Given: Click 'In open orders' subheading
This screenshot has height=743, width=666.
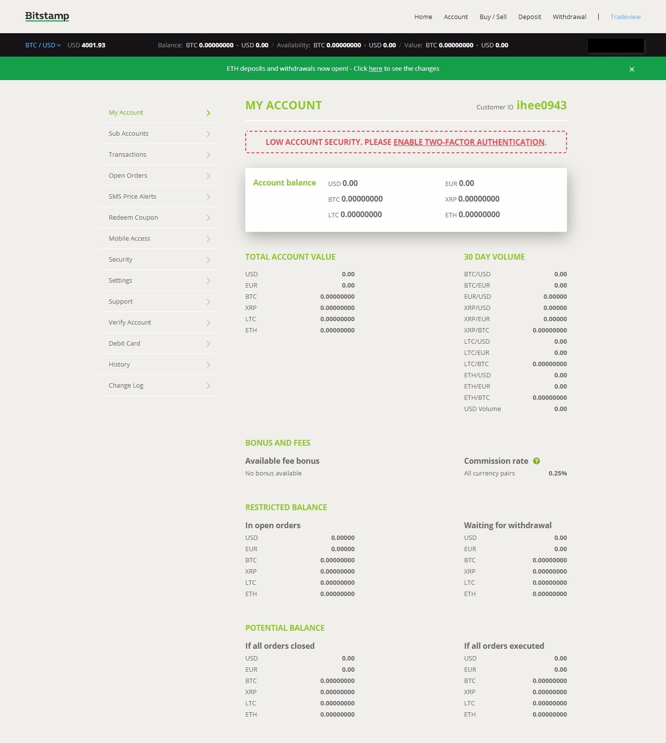Looking at the screenshot, I should [x=273, y=525].
